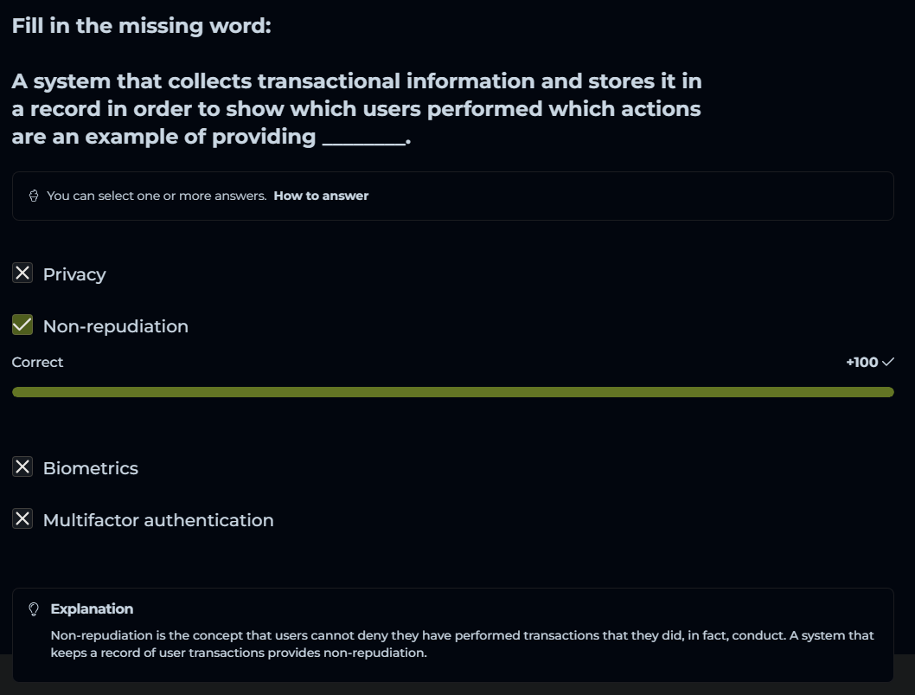Viewport: 915px width, 695px height.
Task: Click the "Correct" result label
Action: 37,363
